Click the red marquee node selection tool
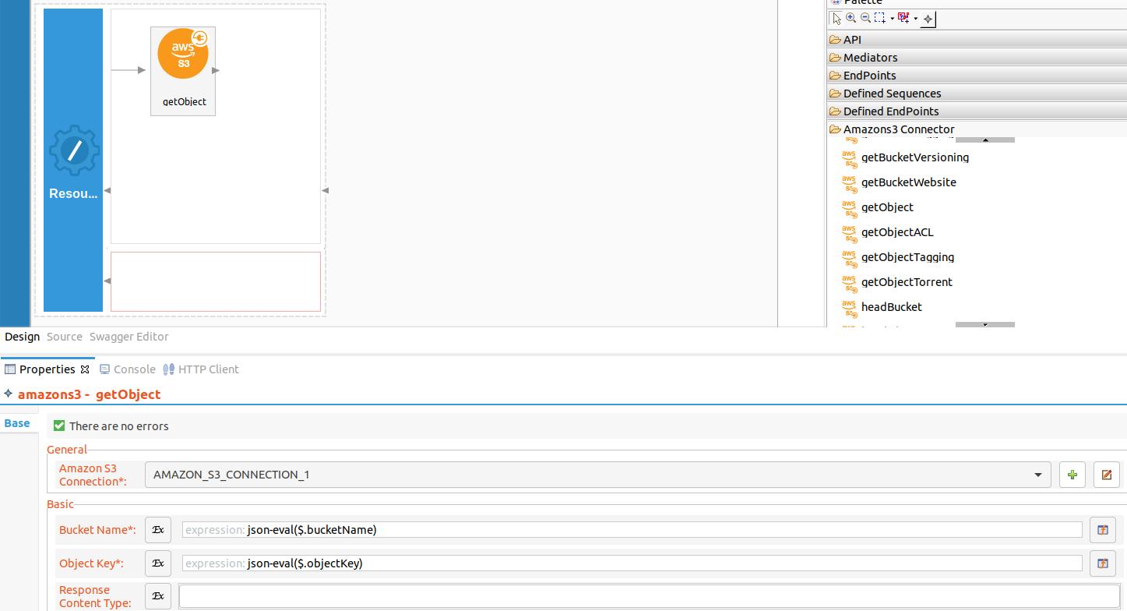Viewport: 1127px width, 611px height. (x=903, y=18)
